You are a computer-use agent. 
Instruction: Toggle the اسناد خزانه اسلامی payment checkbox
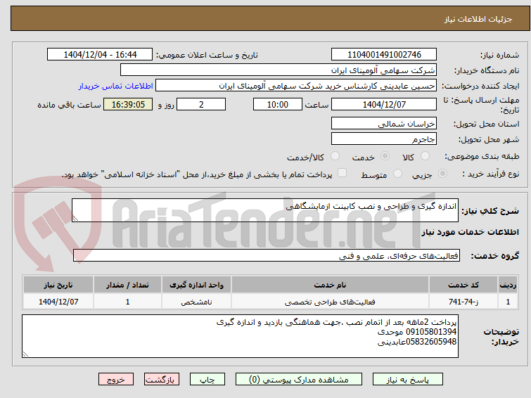point(342,173)
